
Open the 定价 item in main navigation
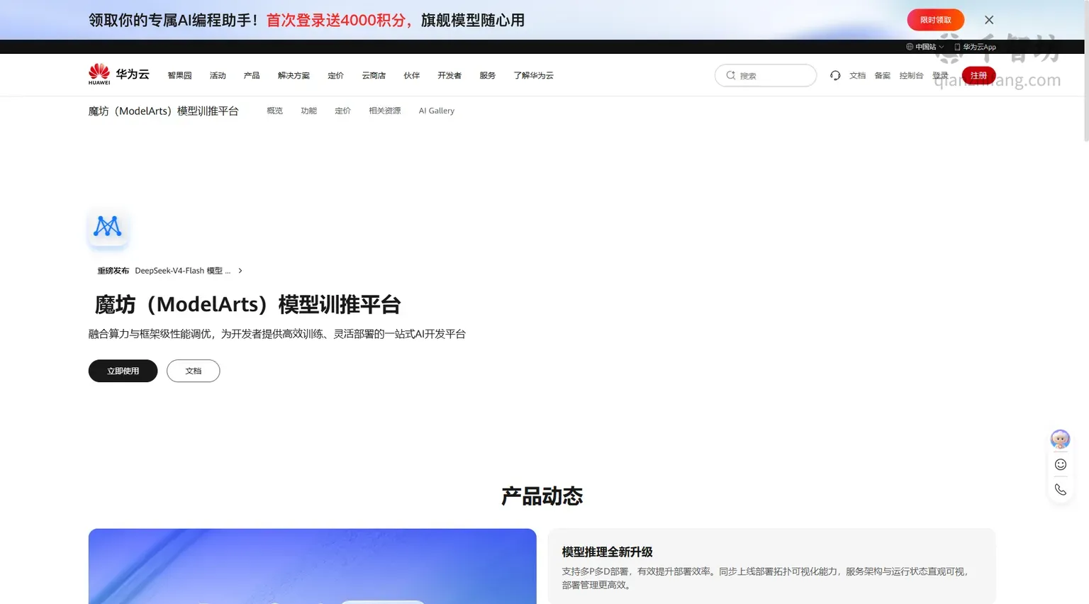336,75
